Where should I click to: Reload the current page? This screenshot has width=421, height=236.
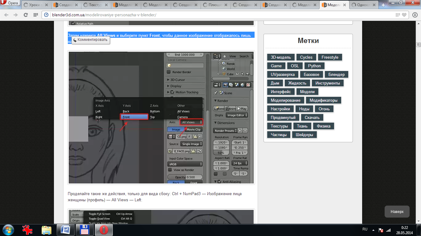pyautogui.click(x=26, y=15)
